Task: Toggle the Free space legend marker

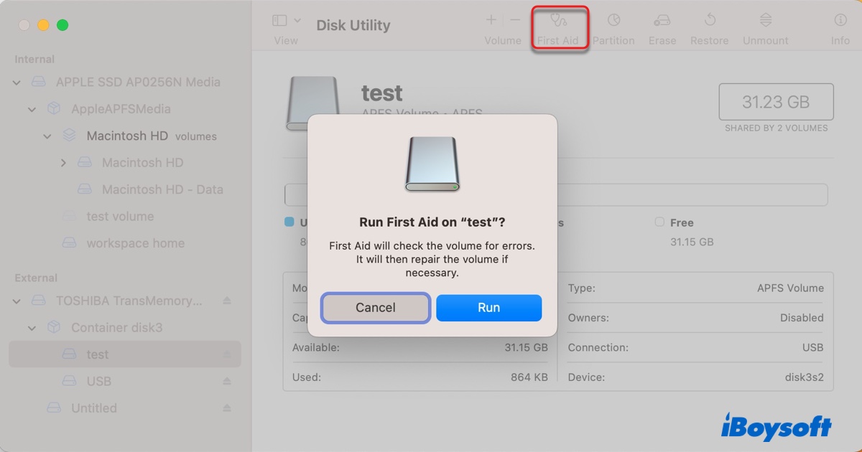Action: click(x=659, y=222)
